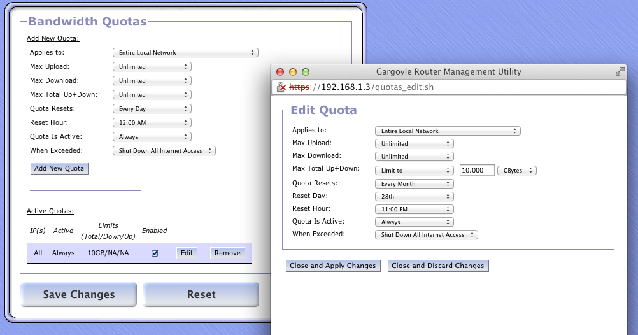This screenshot has width=638, height=335.
Task: Open the Reset Hour '11:00 PM' dropdown
Action: click(415, 210)
